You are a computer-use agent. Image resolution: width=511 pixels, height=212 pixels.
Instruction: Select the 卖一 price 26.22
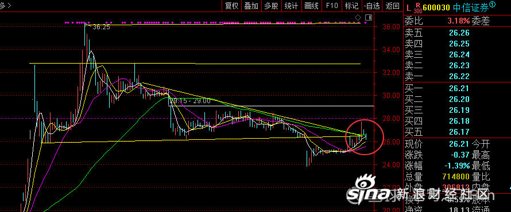pyautogui.click(x=459, y=76)
